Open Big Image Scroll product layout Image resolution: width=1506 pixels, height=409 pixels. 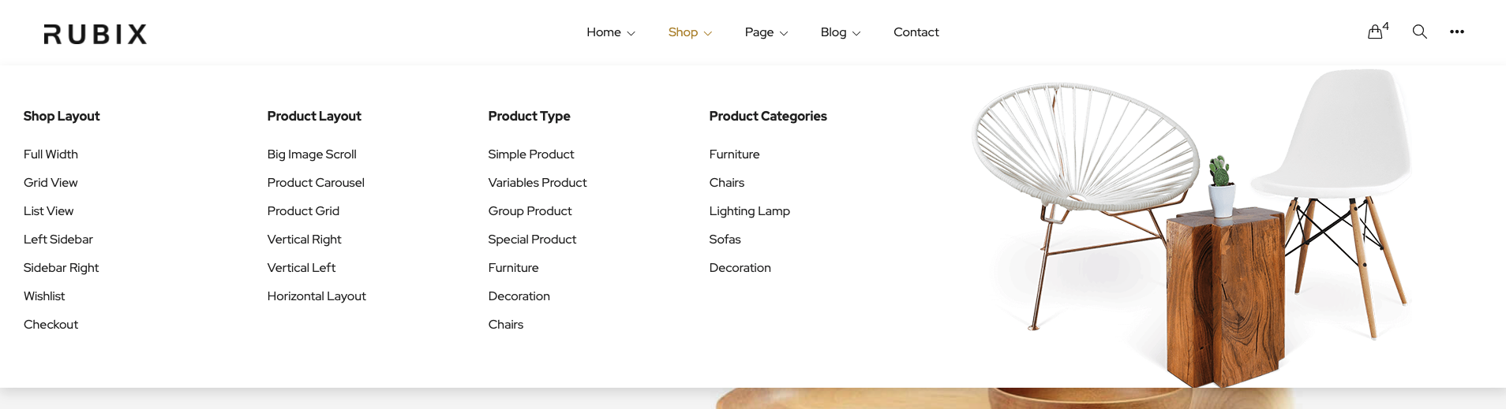(312, 154)
